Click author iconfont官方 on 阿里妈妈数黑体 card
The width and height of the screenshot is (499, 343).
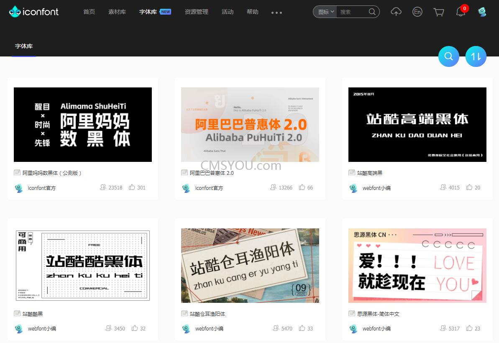click(42, 188)
